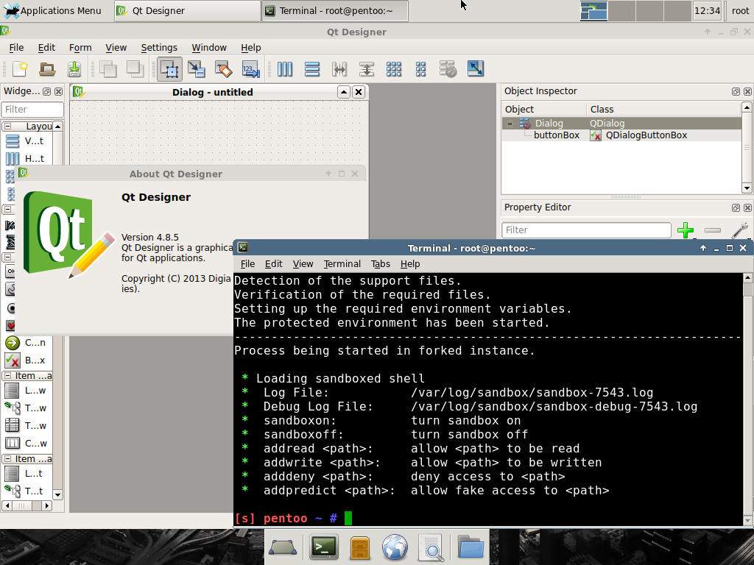Select the C...n command link button widget

(27, 343)
